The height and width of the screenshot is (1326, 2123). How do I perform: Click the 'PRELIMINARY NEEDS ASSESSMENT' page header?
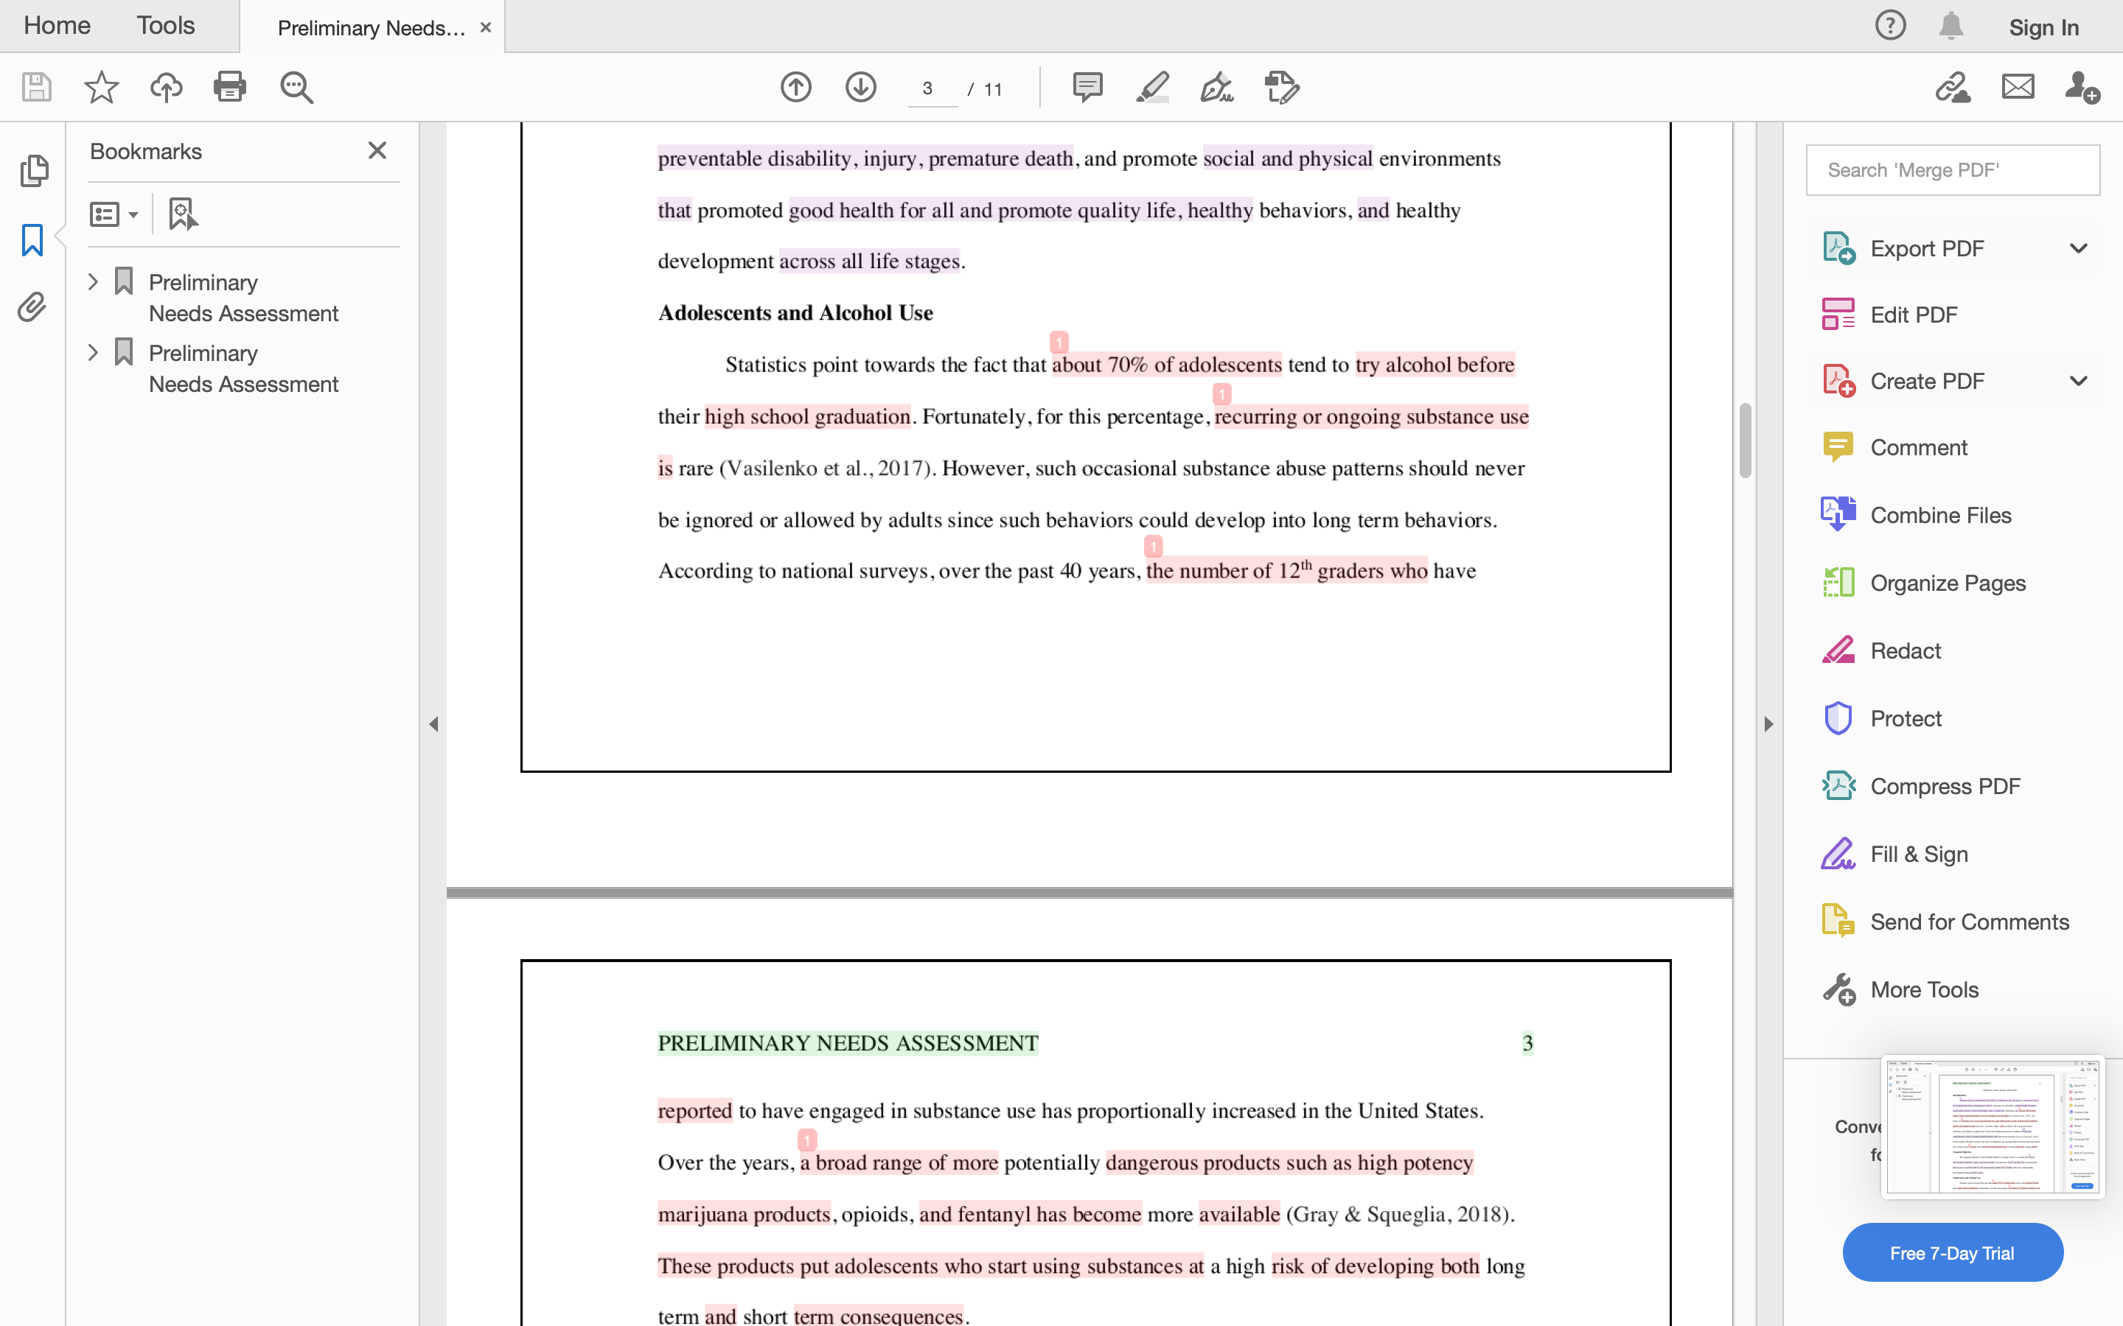848,1042
